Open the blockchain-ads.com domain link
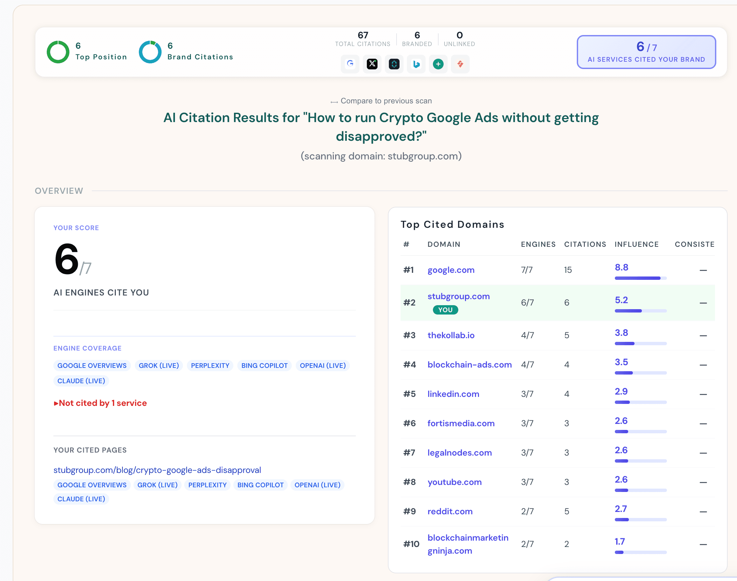Screen dimensions: 737x581 pos(469,365)
